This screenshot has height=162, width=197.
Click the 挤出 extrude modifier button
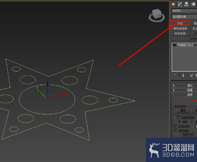(180, 23)
